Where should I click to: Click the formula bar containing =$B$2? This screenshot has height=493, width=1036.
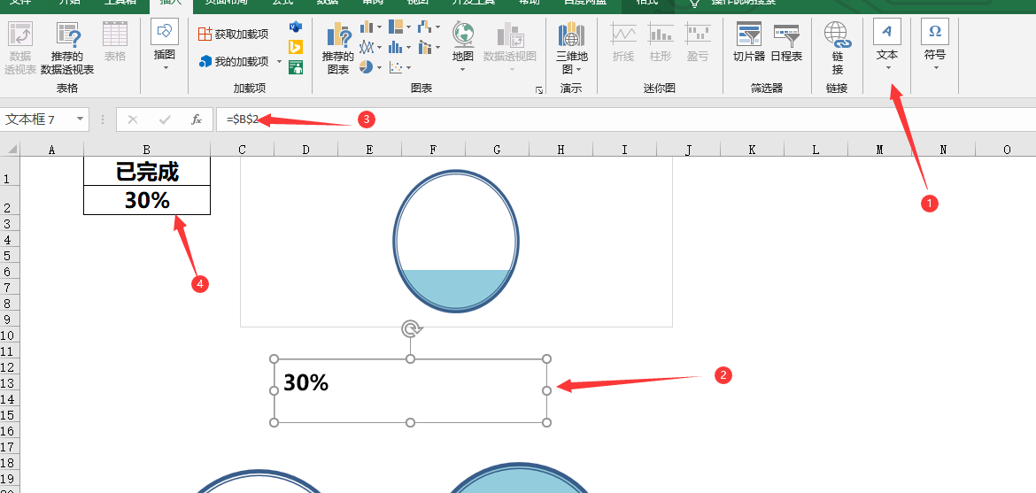pos(626,119)
